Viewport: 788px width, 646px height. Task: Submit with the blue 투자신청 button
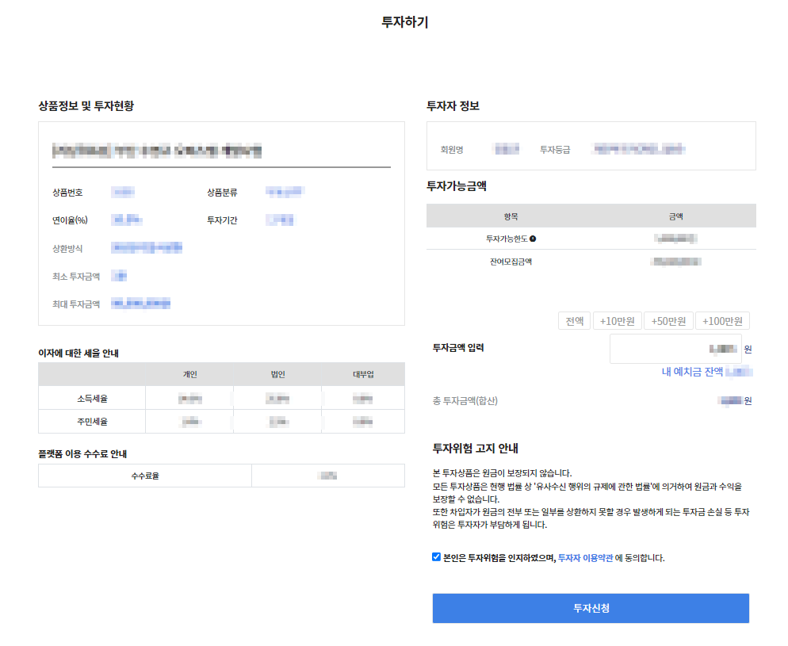(590, 608)
